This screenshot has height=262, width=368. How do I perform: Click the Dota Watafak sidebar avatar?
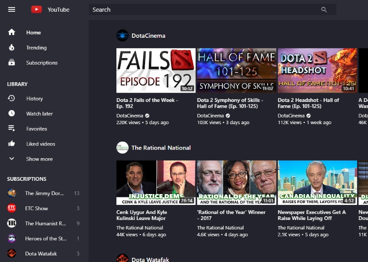11,254
